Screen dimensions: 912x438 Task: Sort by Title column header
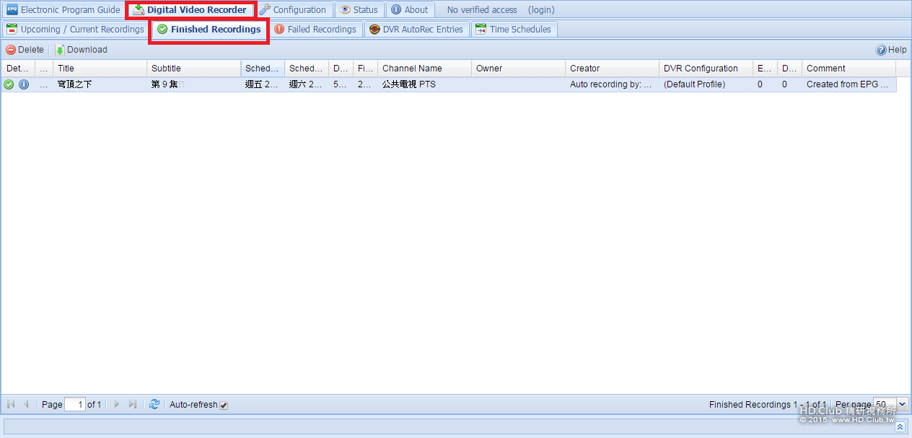(100, 69)
